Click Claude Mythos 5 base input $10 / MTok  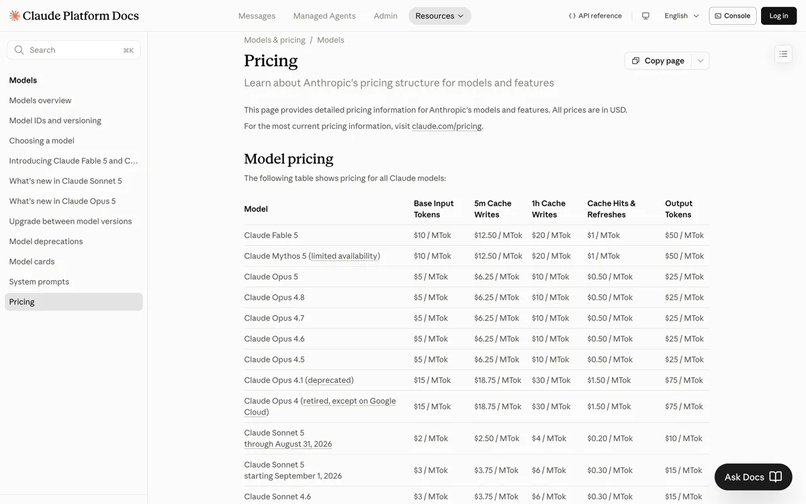coord(433,256)
